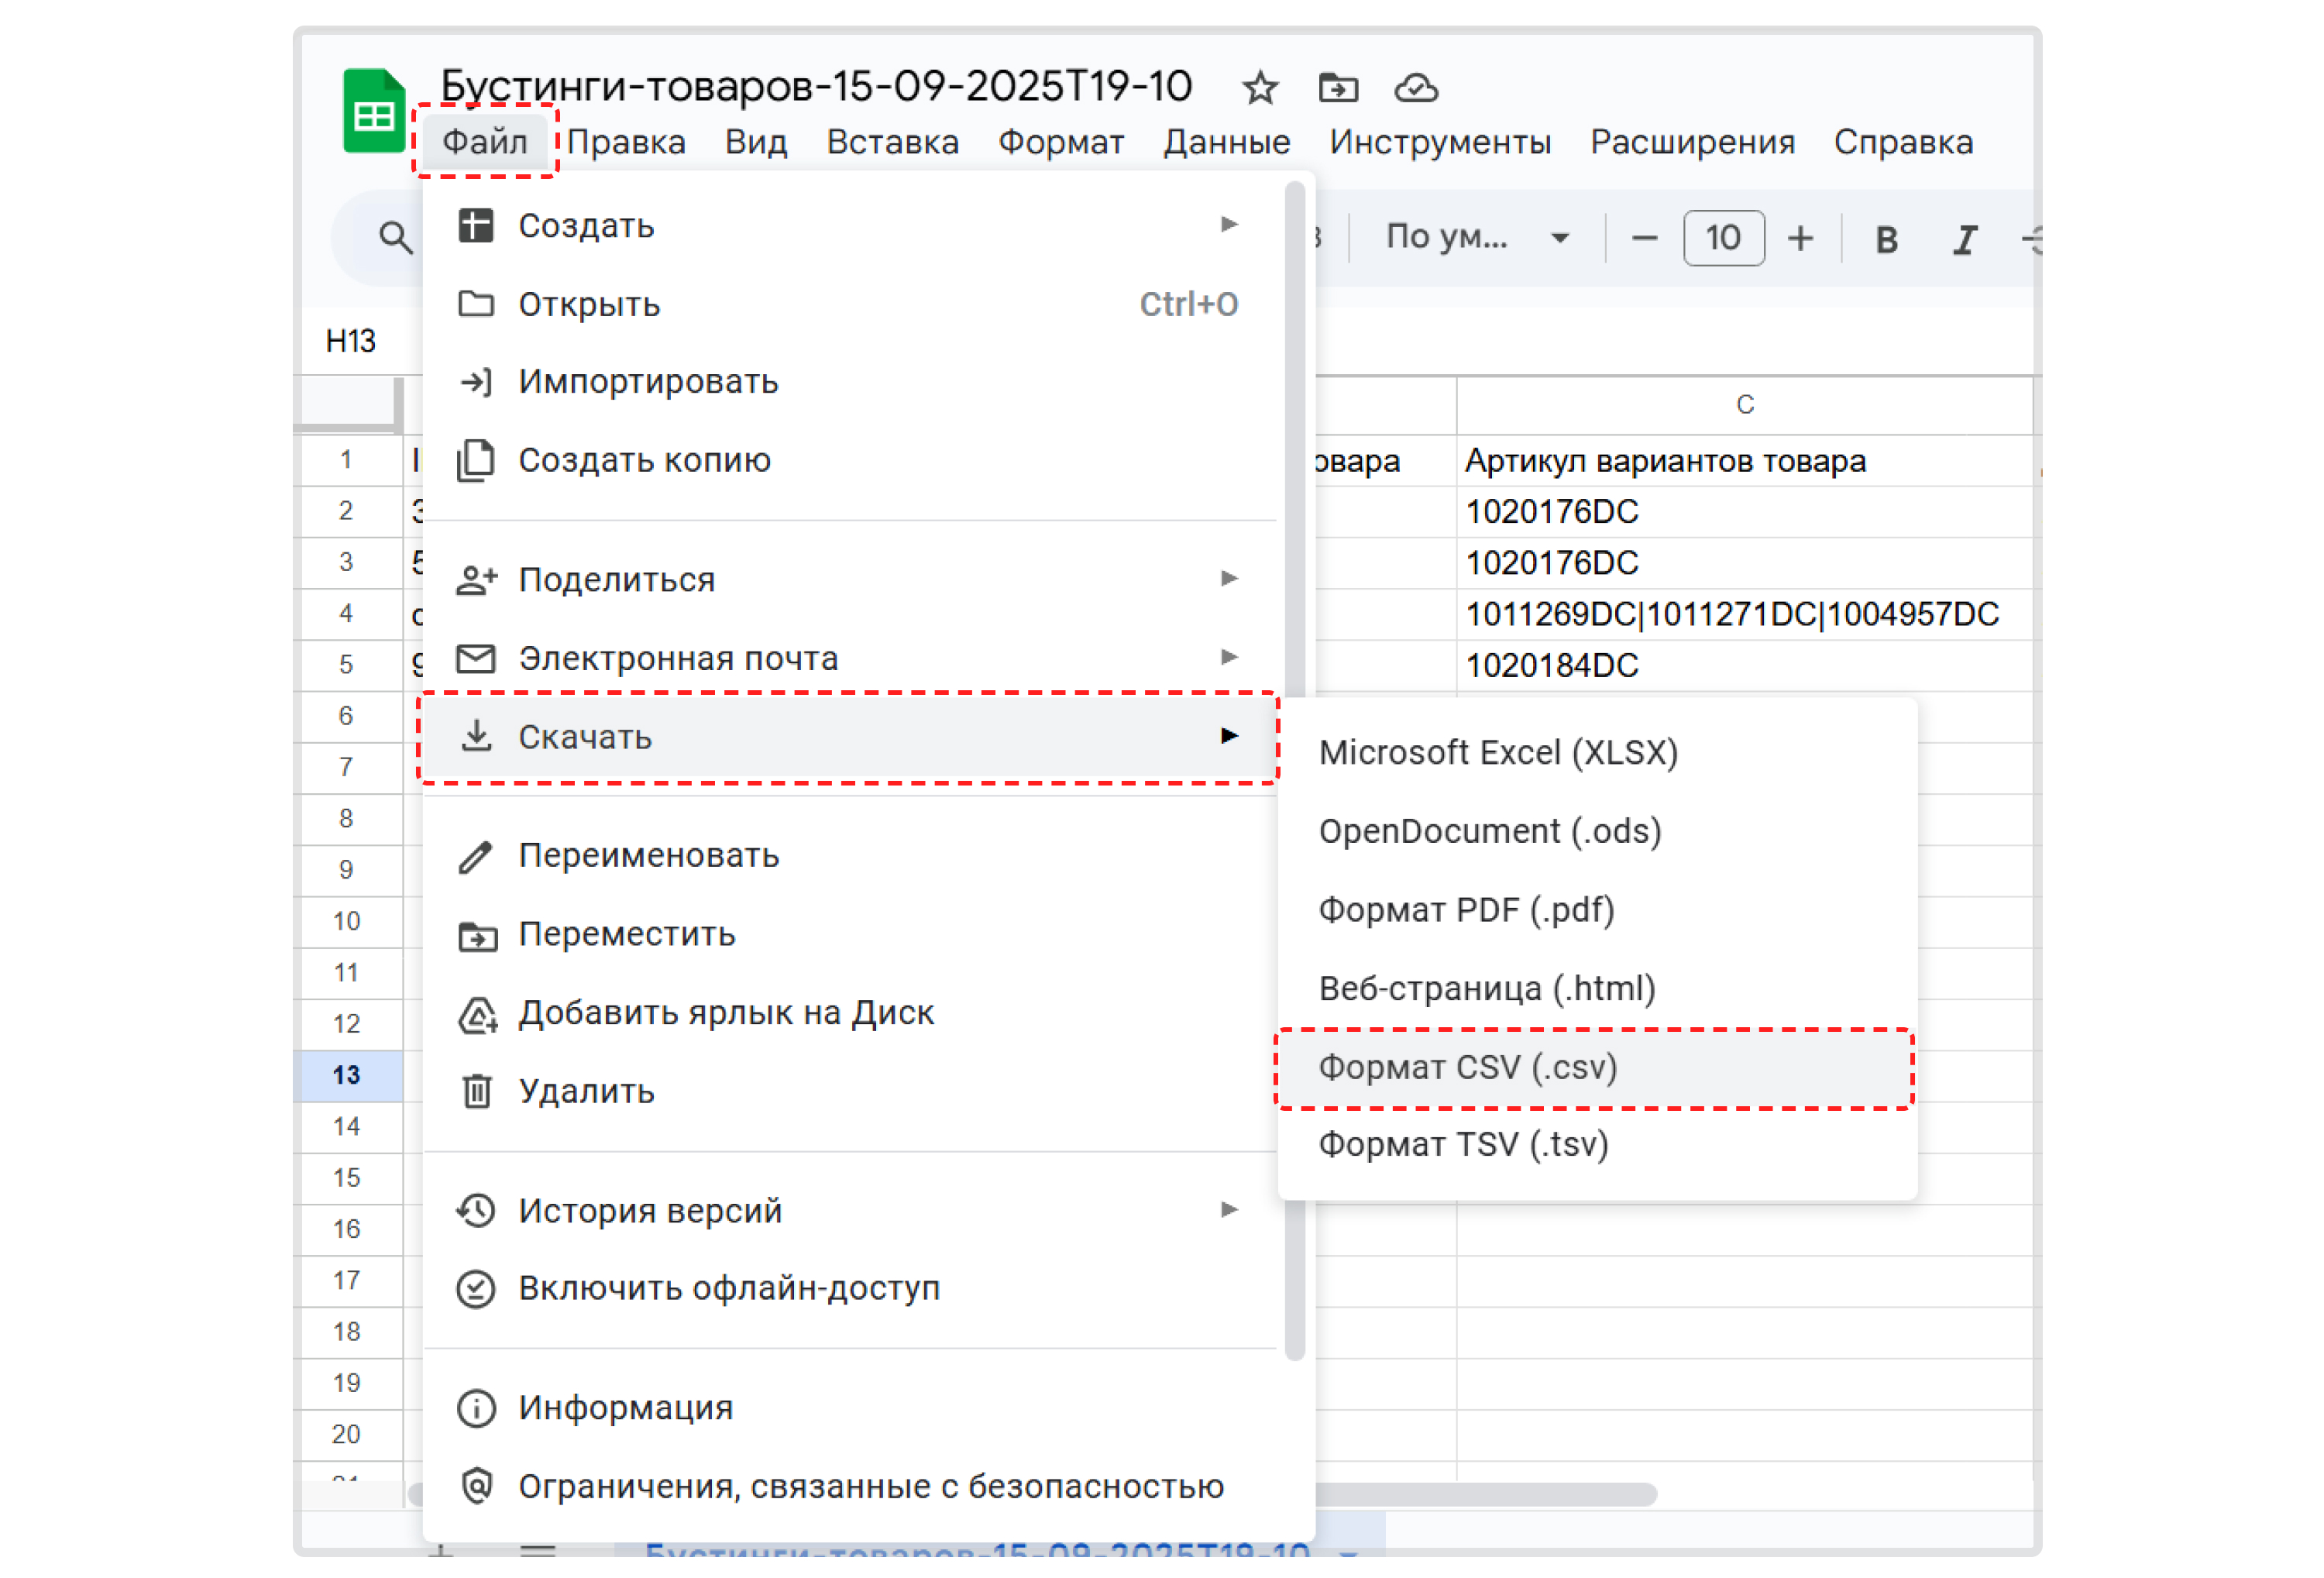Click the Импортировать import arrow icon
The width and height of the screenshot is (2324, 1578).
(x=477, y=382)
